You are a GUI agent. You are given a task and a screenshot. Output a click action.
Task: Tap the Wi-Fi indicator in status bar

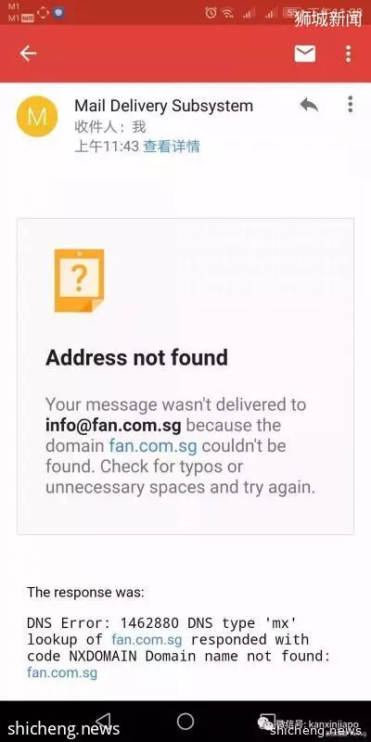227,13
